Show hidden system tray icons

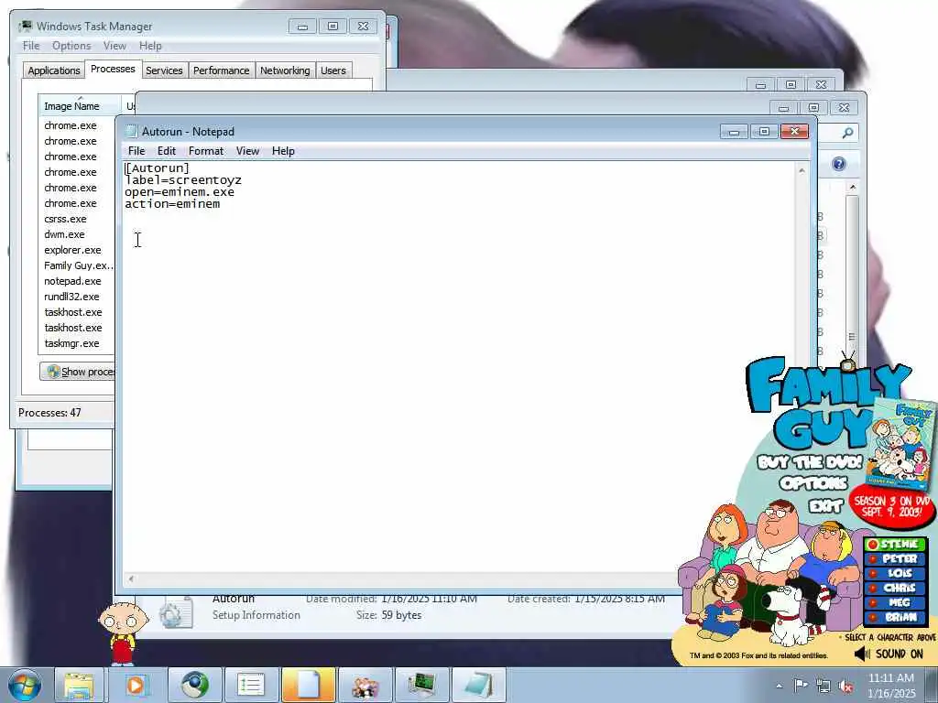pyautogui.click(x=779, y=686)
